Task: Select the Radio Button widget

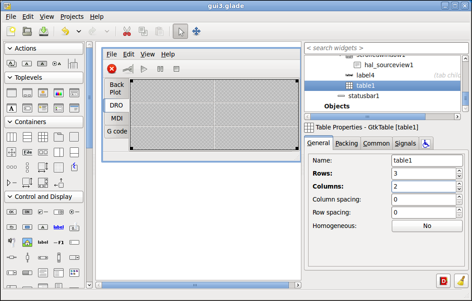Action: click(74, 212)
